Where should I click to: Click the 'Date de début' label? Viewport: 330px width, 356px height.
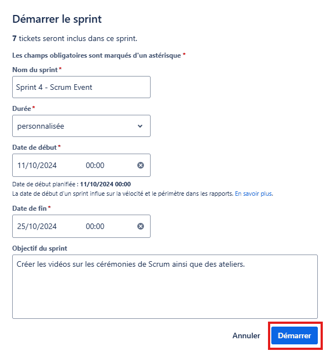click(x=34, y=148)
